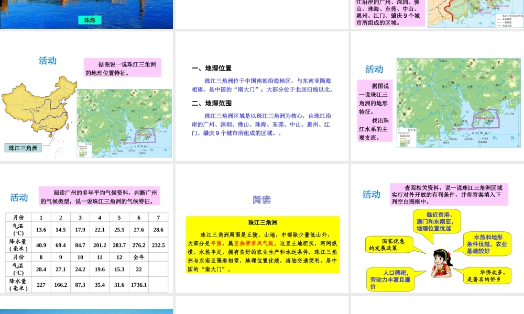
Task: Click table cell 87.3
Action: 80,285
